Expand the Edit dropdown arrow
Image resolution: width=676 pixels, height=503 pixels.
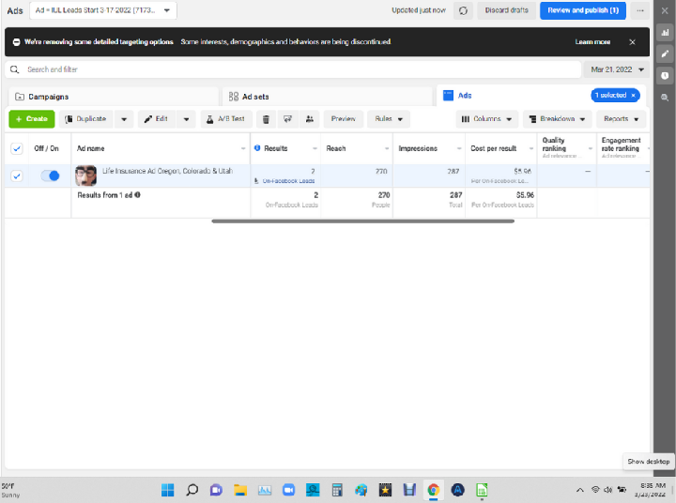click(186, 119)
